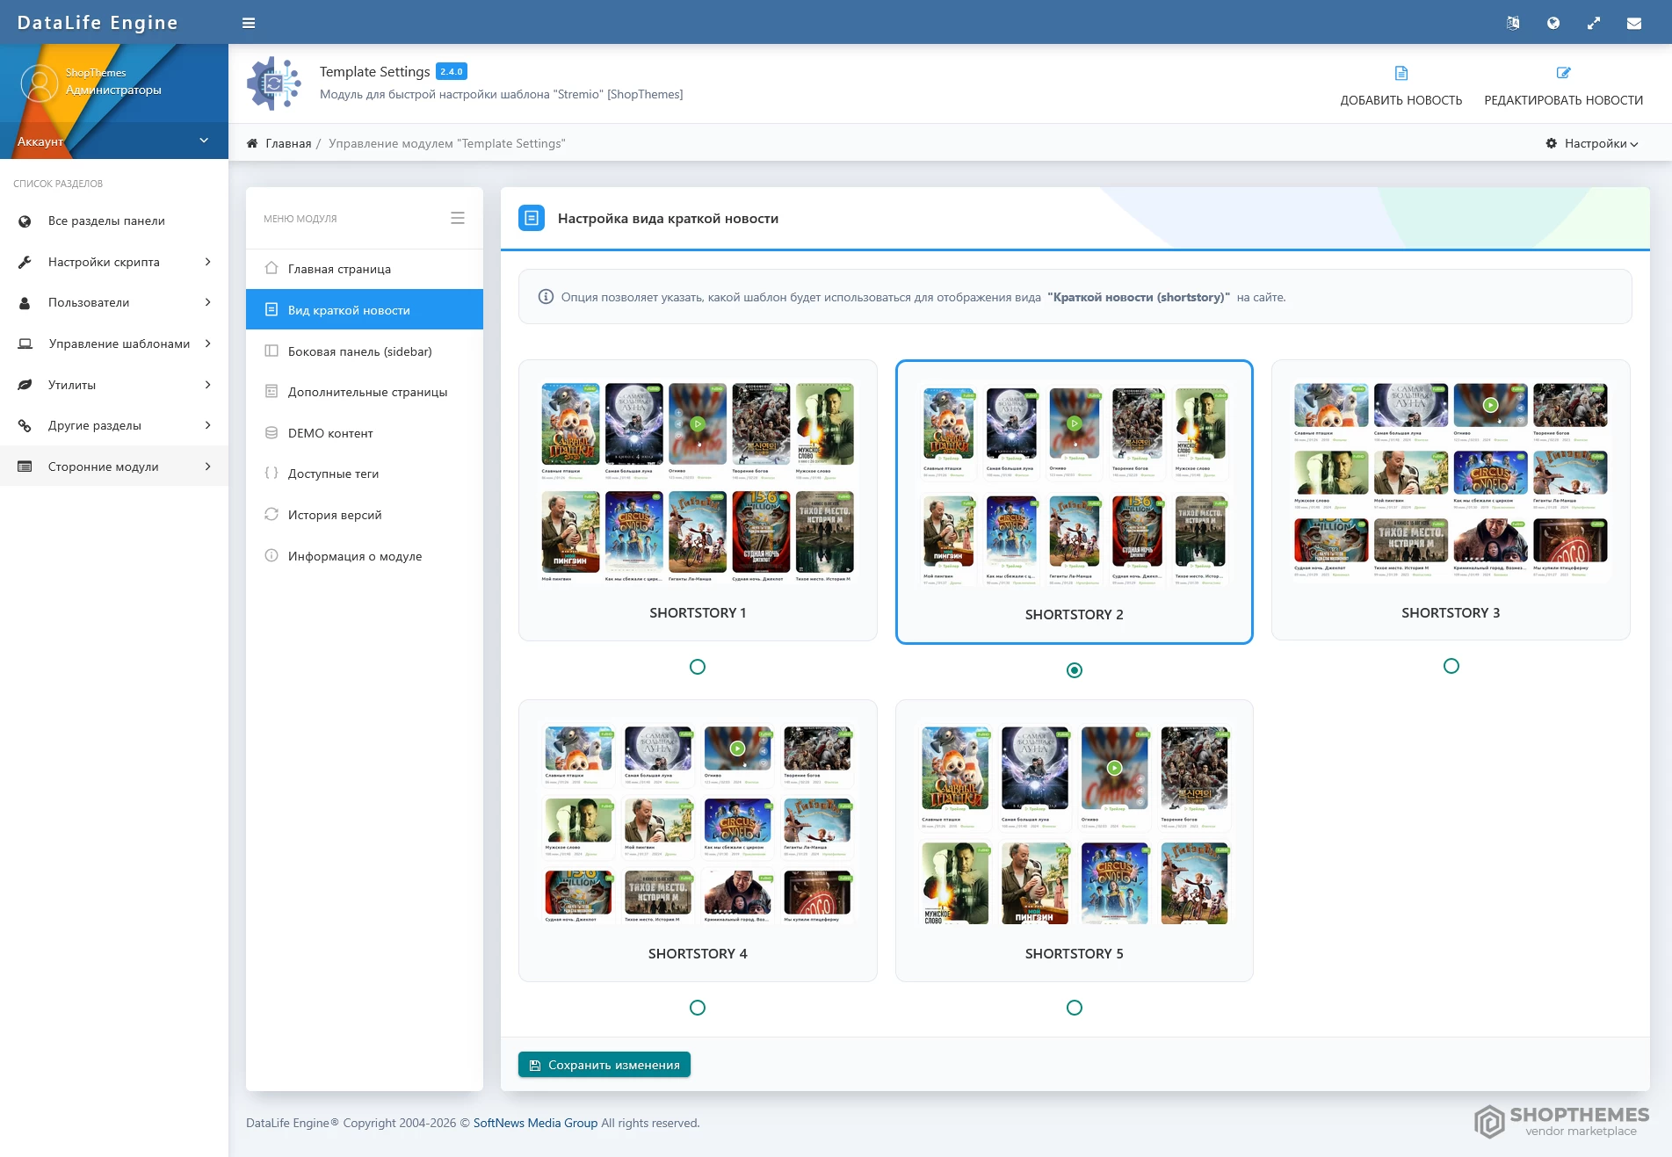
Task: Collapse module menu with the lines icon
Action: (457, 218)
